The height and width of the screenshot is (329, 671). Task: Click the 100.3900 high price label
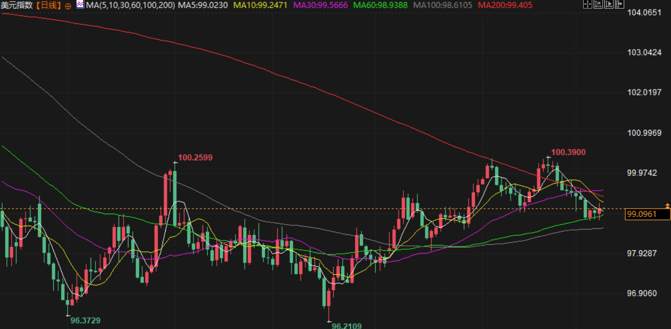coord(568,152)
